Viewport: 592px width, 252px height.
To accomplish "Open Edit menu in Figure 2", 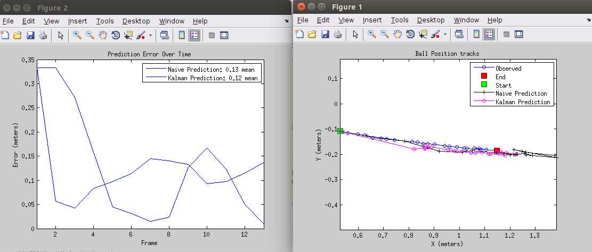I will click(x=28, y=21).
